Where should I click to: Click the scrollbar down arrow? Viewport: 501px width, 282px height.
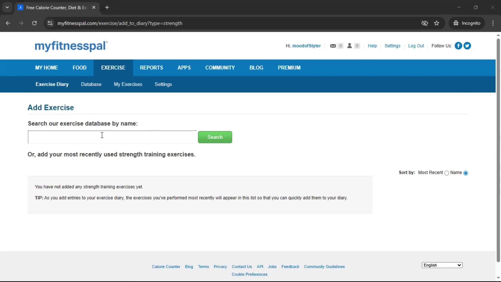[x=498, y=278]
